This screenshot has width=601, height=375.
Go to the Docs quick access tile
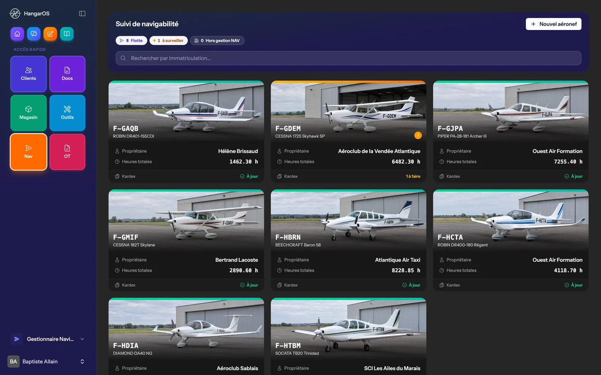67,74
